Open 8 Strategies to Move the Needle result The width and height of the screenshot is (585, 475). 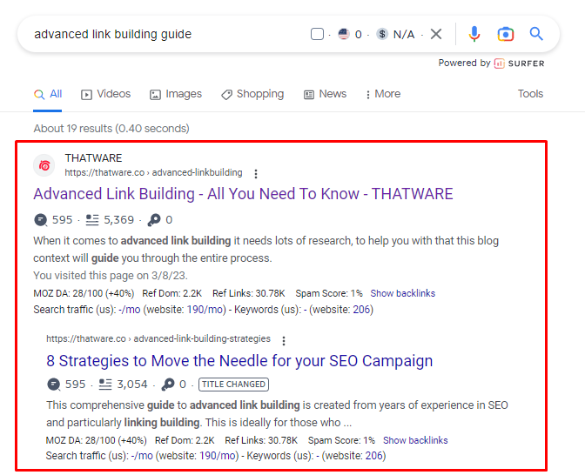click(239, 361)
